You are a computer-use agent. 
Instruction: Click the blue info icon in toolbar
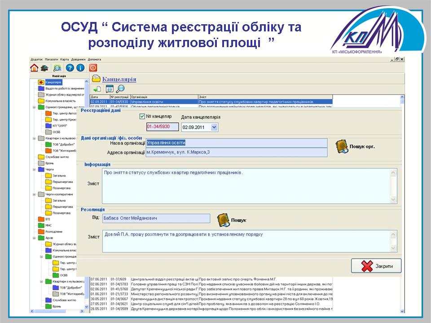(x=80, y=68)
